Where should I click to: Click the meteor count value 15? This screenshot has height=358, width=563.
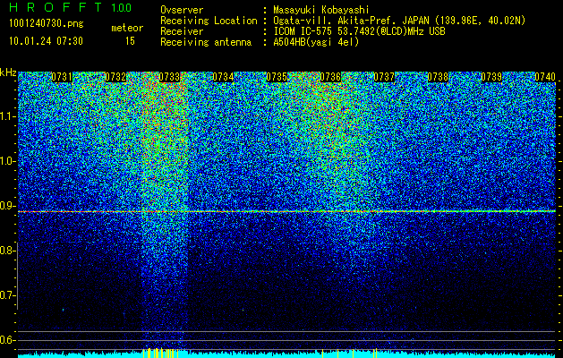coord(130,41)
